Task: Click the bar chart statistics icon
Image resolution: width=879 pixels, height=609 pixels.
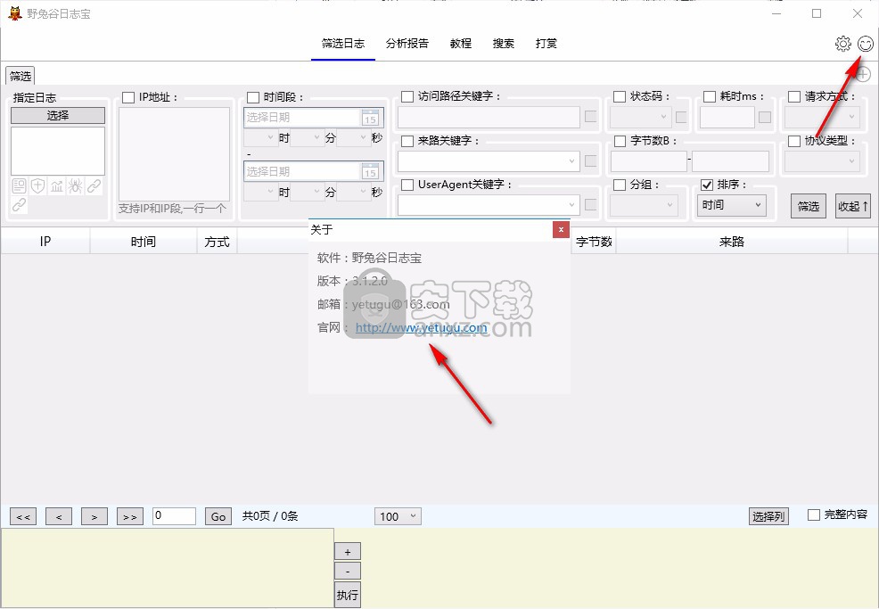Action: (x=57, y=185)
